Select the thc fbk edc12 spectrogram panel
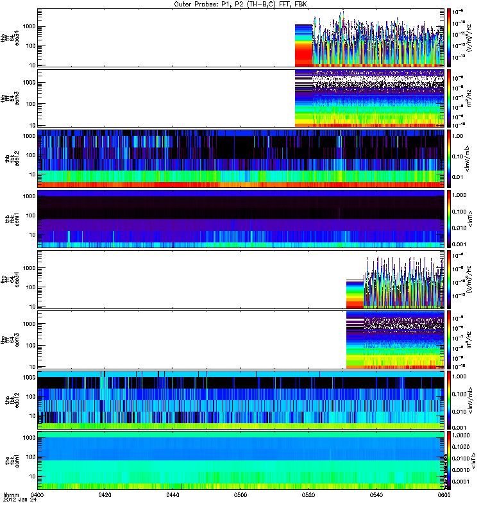The width and height of the screenshot is (481, 513). tap(240, 399)
